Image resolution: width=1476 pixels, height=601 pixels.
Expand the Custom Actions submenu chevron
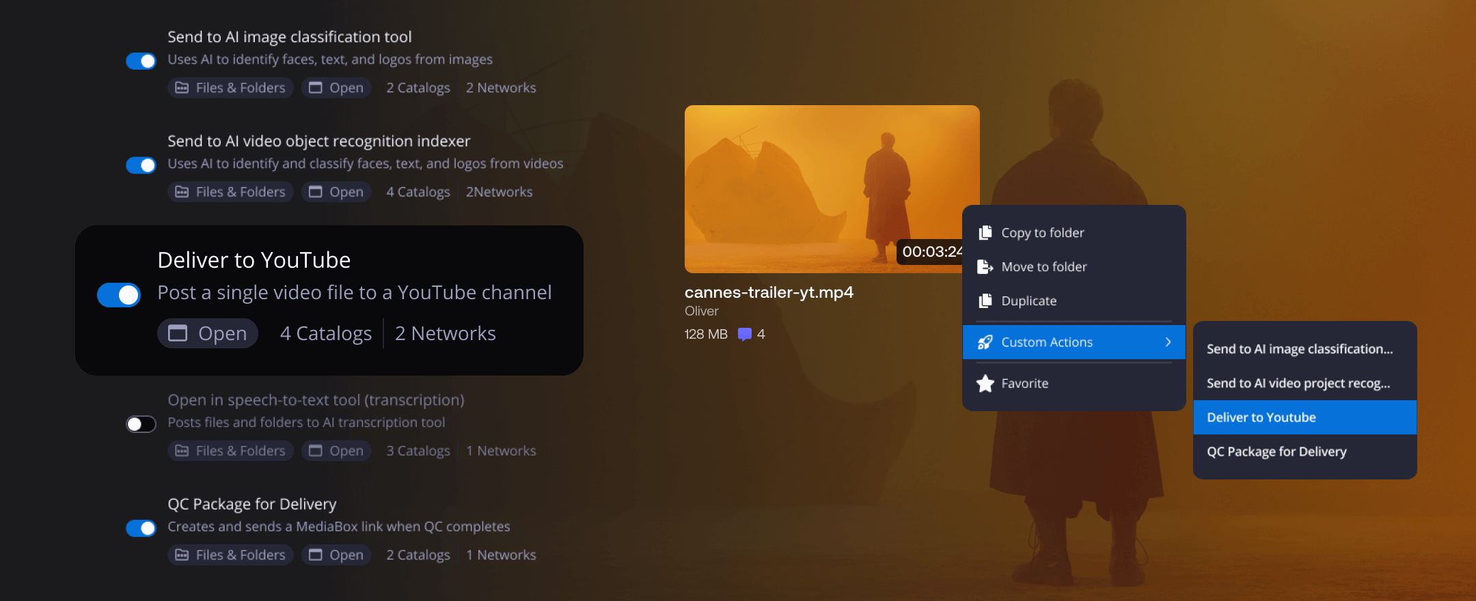(x=1168, y=342)
